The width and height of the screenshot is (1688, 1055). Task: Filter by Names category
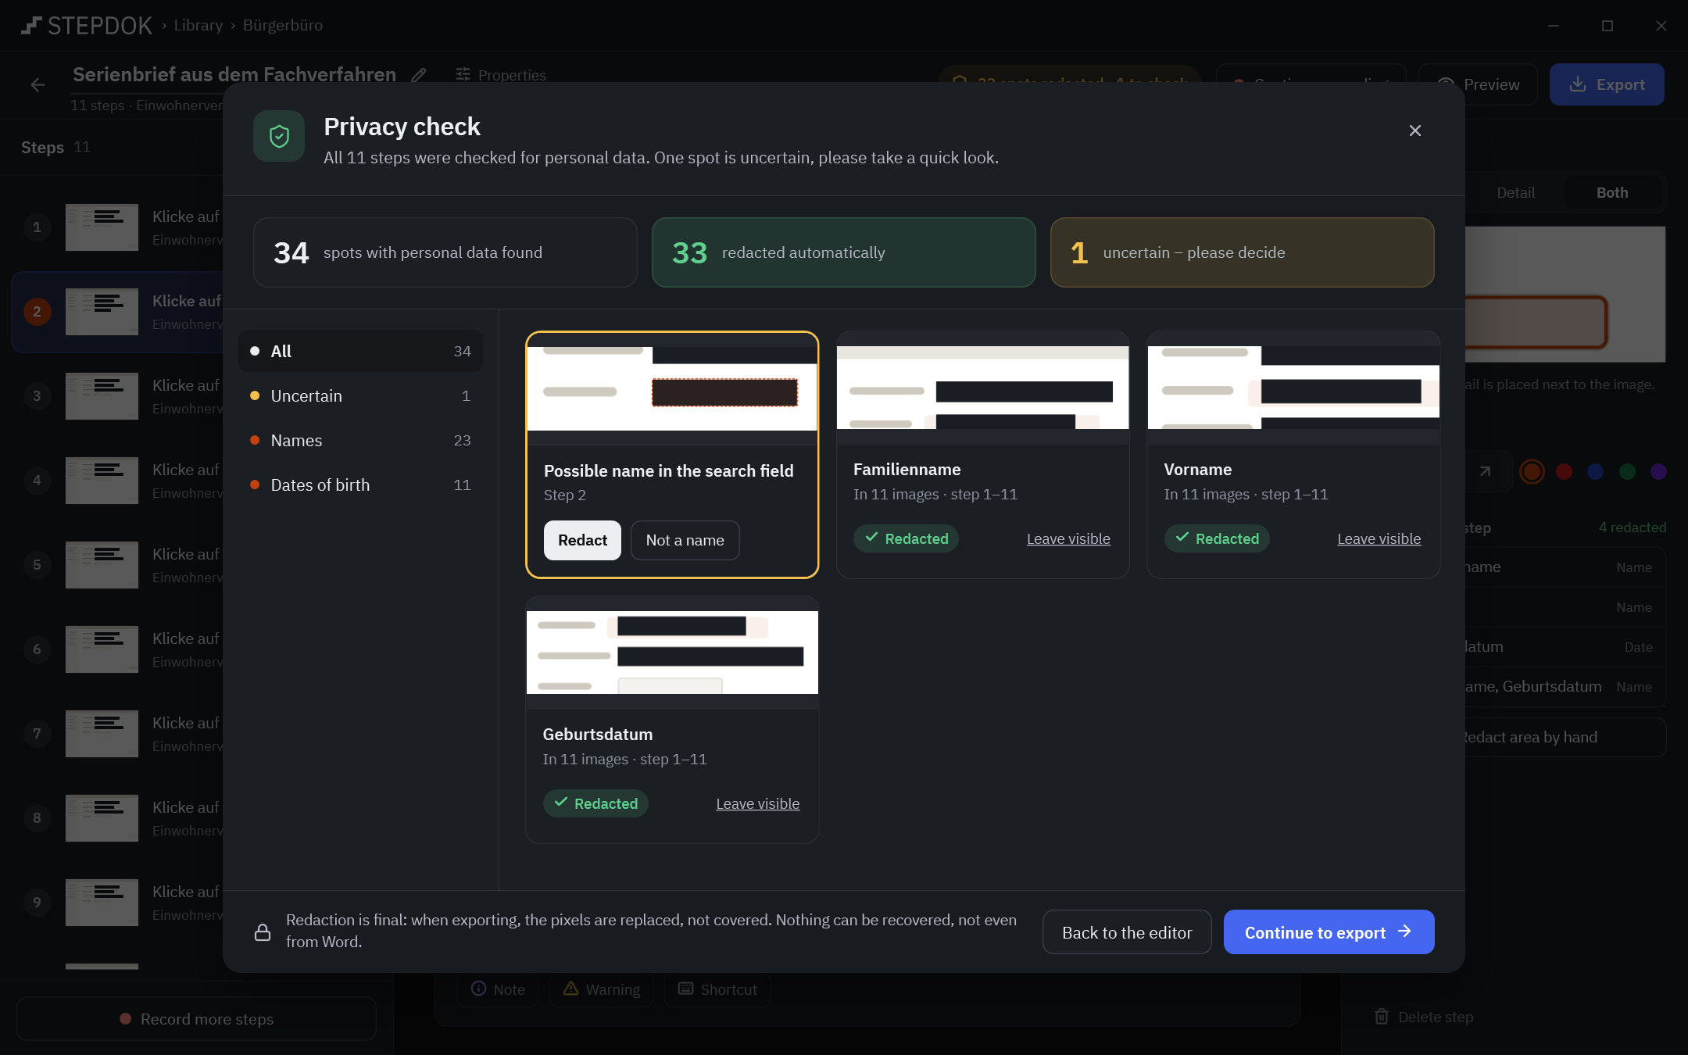tap(360, 440)
